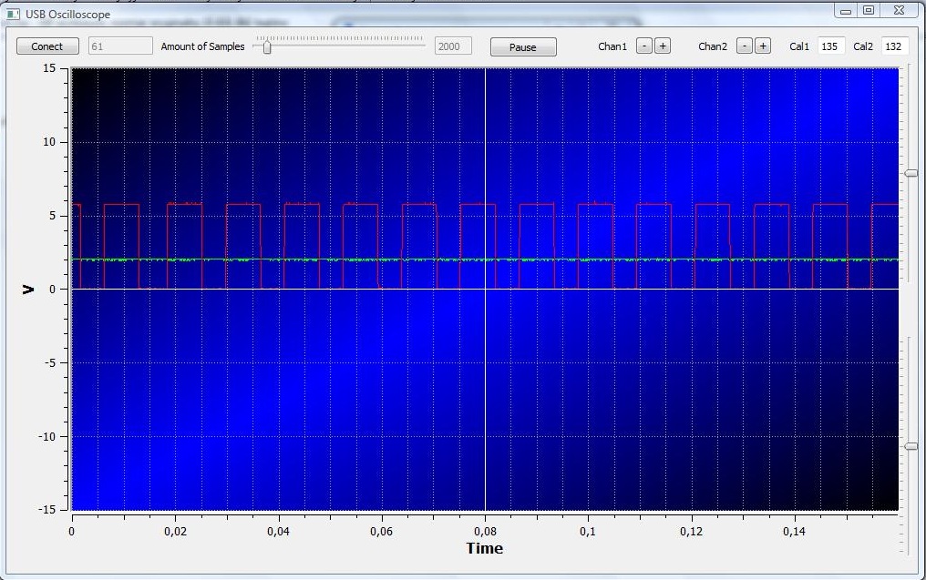Increase Chan2 scale with plus button
The height and width of the screenshot is (580, 926).
pyautogui.click(x=763, y=46)
